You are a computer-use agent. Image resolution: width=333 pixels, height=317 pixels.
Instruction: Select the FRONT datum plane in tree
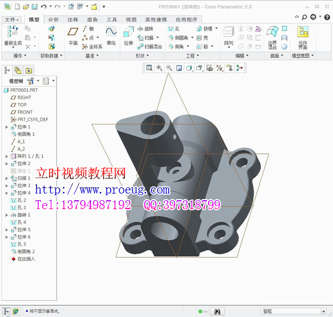pos(22,112)
